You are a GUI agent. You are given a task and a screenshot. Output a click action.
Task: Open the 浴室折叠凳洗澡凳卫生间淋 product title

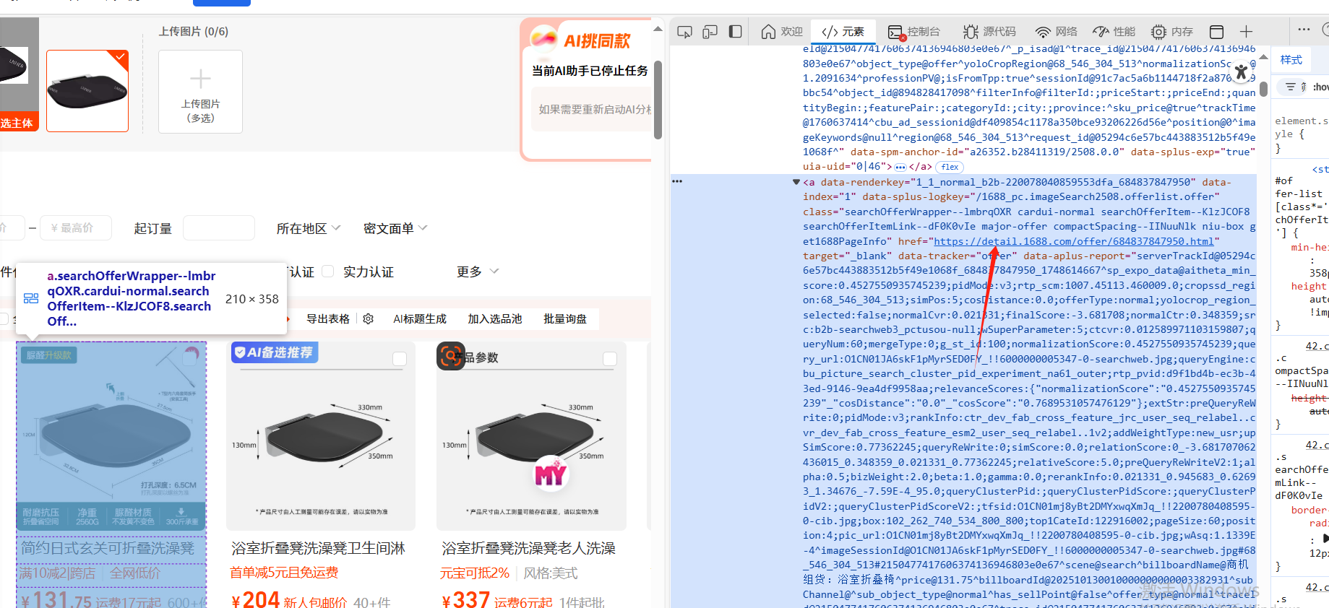tap(319, 548)
